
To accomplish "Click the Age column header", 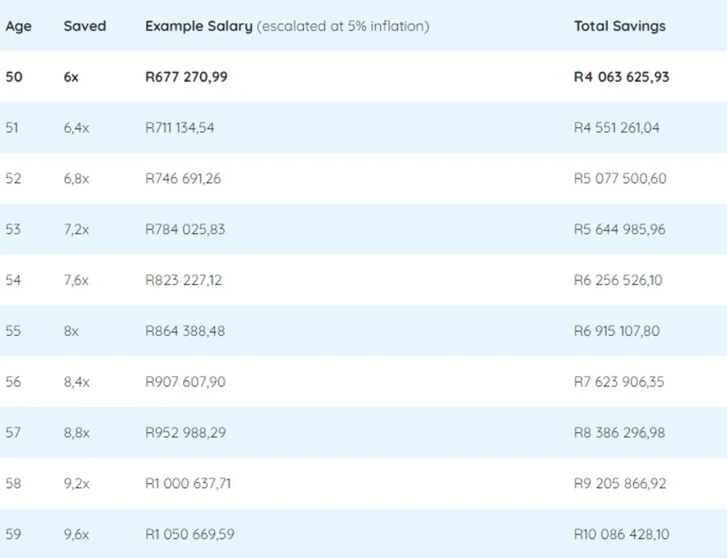I will (19, 26).
